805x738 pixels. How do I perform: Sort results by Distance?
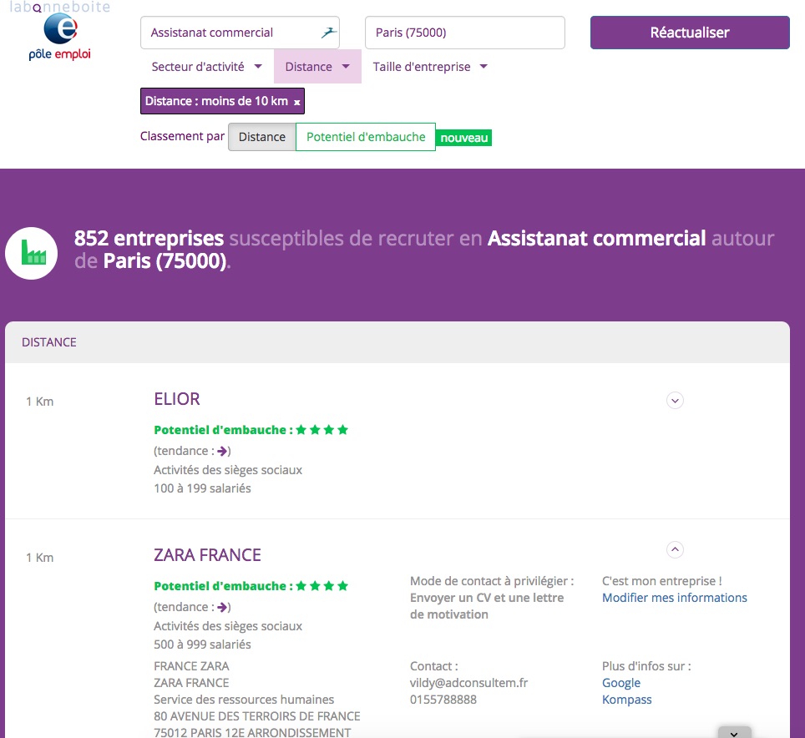click(262, 137)
